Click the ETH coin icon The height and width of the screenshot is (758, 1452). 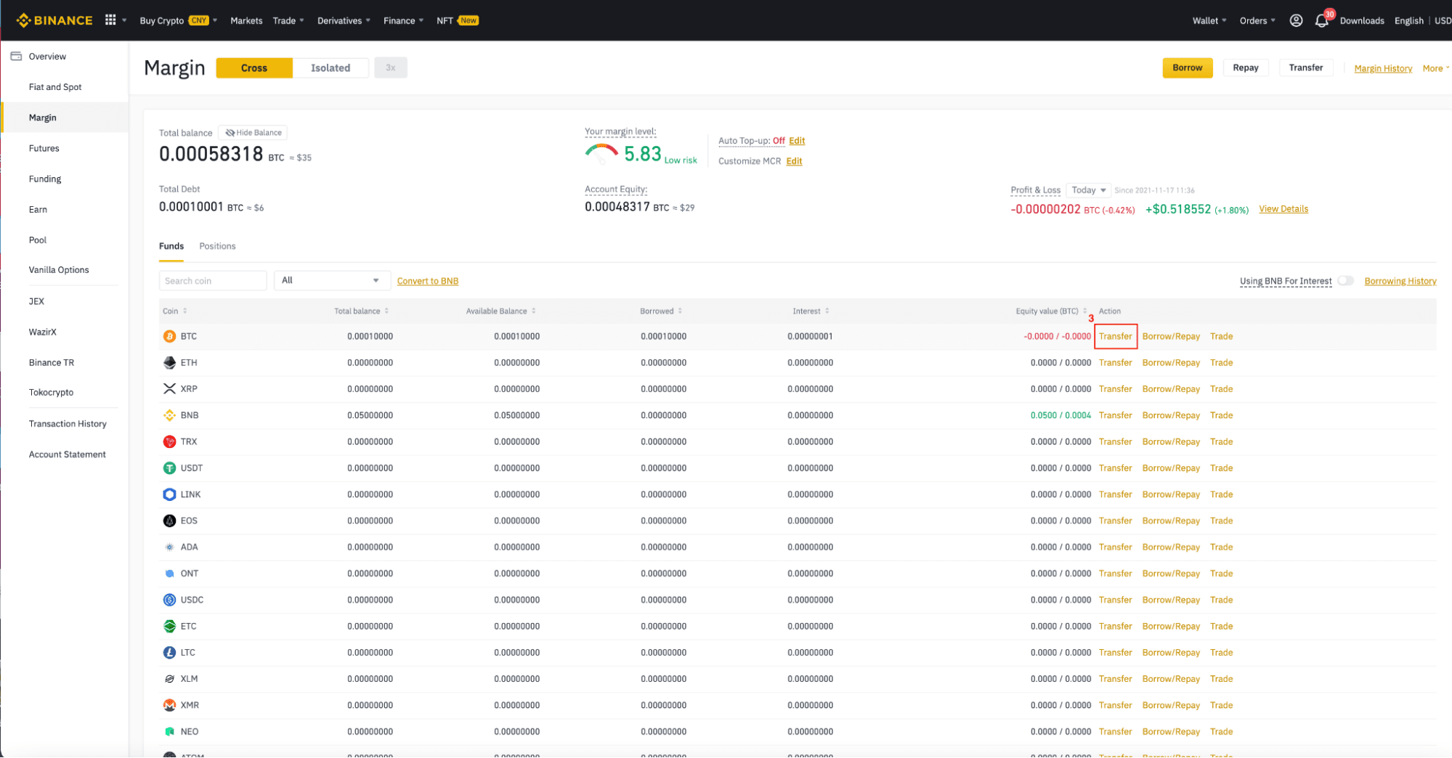pyautogui.click(x=169, y=362)
